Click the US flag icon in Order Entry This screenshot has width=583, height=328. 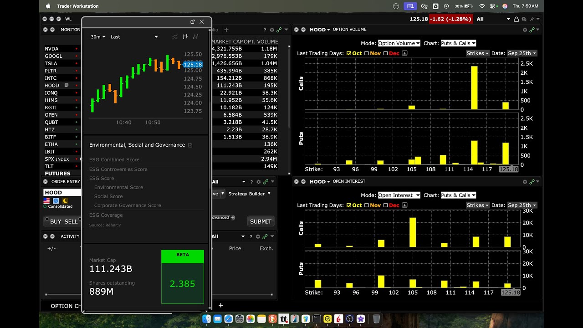pyautogui.click(x=46, y=200)
